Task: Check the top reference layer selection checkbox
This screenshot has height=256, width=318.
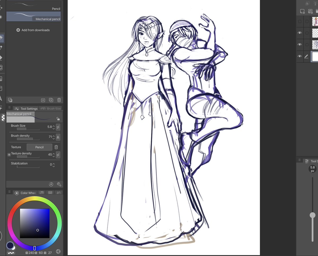Action: tap(307, 21)
